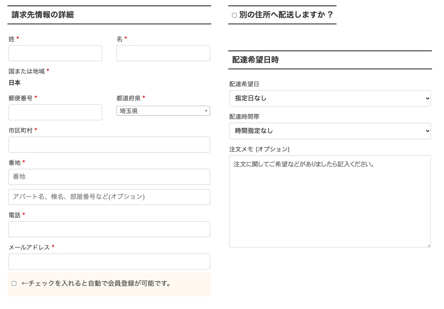Click the 市区町村 label
This screenshot has height=309, width=444.
tap(20, 131)
